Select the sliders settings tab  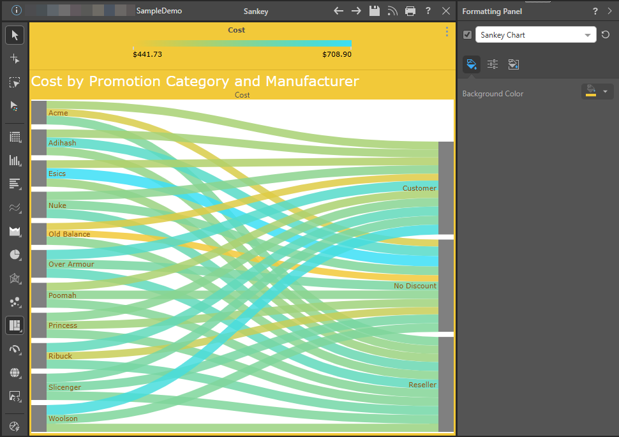click(x=493, y=64)
